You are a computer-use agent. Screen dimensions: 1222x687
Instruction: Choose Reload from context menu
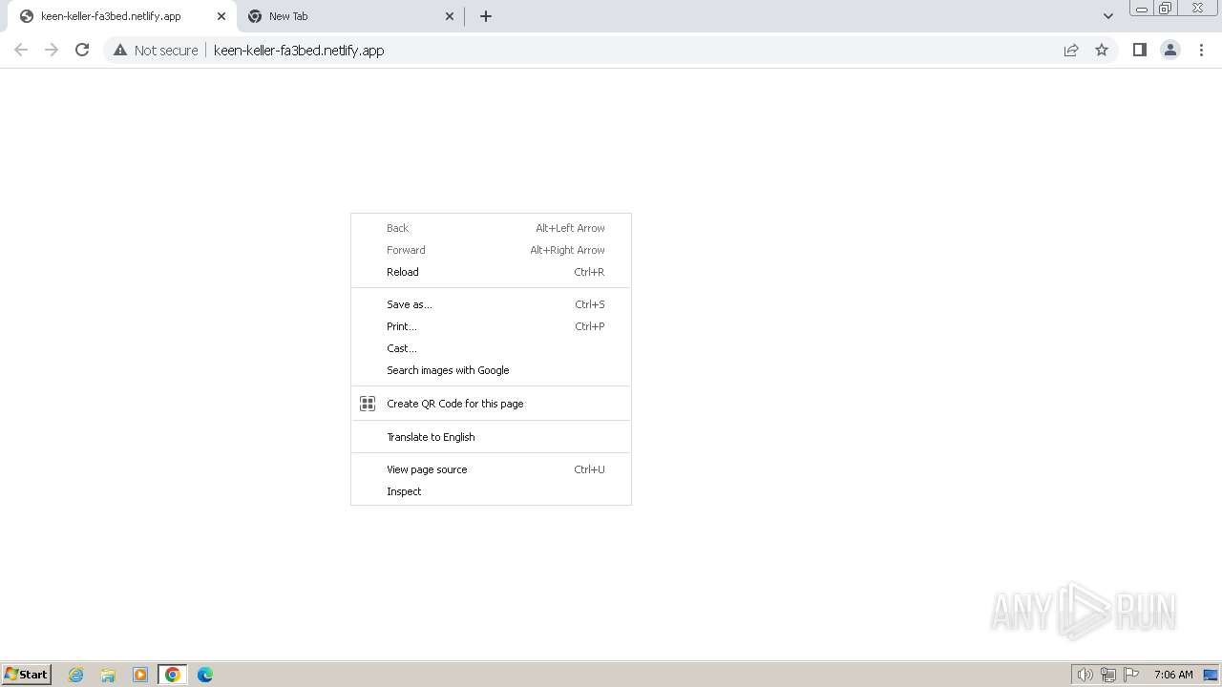[x=491, y=272]
